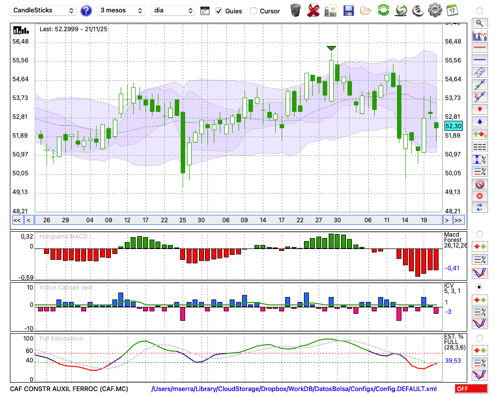Click the date 25 on the timeline bar
This screenshot has height=396, width=495.
coord(183,220)
